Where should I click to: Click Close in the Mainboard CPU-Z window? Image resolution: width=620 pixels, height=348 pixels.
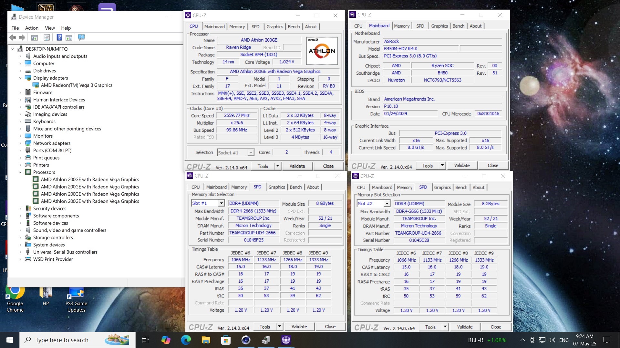[x=493, y=166]
